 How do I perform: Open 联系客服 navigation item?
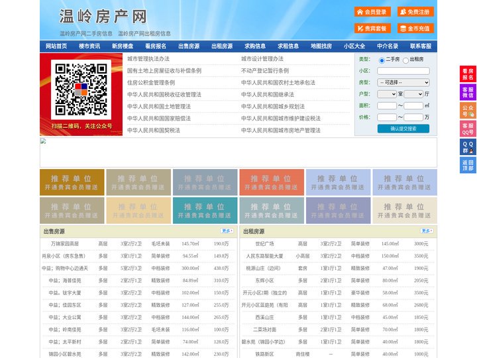(421, 46)
